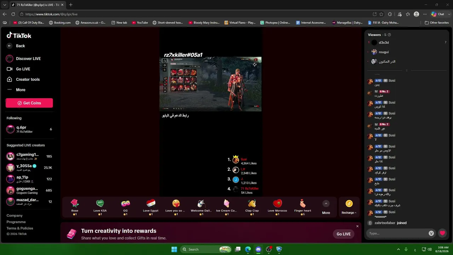
Task: Send the Love Egypt gift
Action: (x=151, y=207)
